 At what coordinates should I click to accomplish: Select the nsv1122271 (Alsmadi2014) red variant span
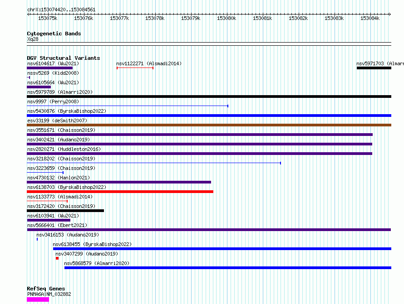tap(135, 68)
